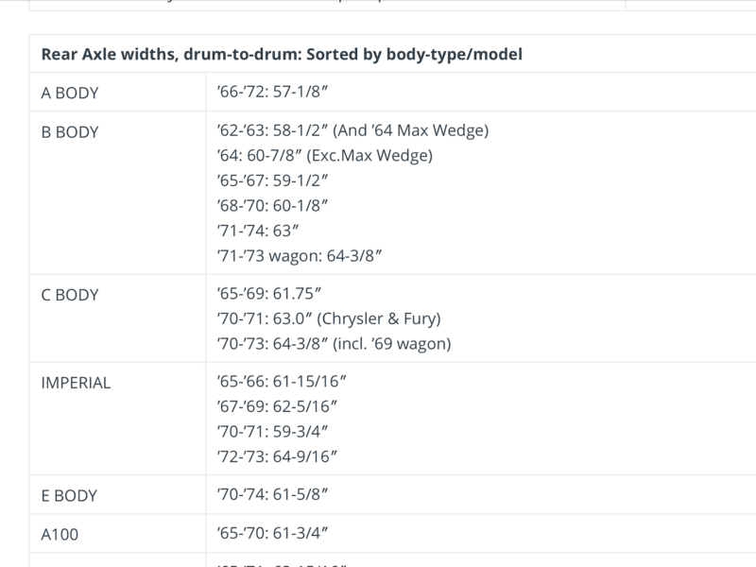Click the '70-'73: 64-3/8" incl. '69 wagon line

tap(334, 344)
